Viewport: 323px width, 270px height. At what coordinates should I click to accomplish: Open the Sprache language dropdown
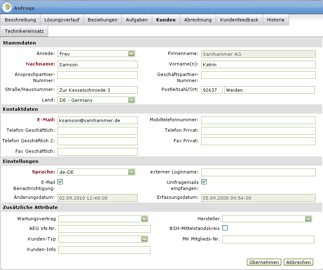pos(131,172)
